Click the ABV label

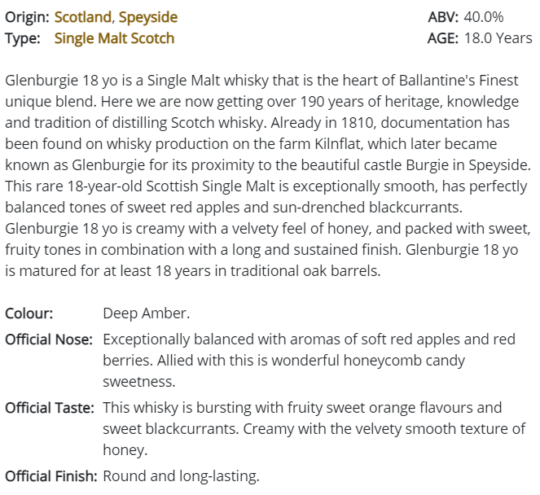(x=443, y=17)
